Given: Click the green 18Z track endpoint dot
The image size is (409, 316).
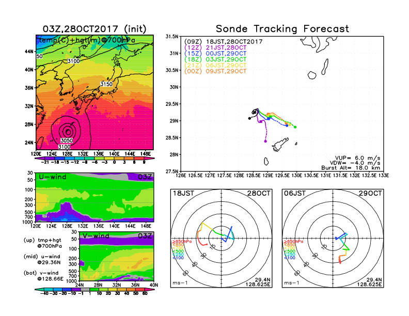Looking at the screenshot, I should [x=295, y=127].
